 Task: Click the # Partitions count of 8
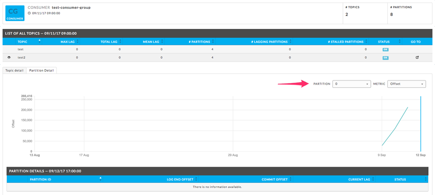click(x=392, y=14)
